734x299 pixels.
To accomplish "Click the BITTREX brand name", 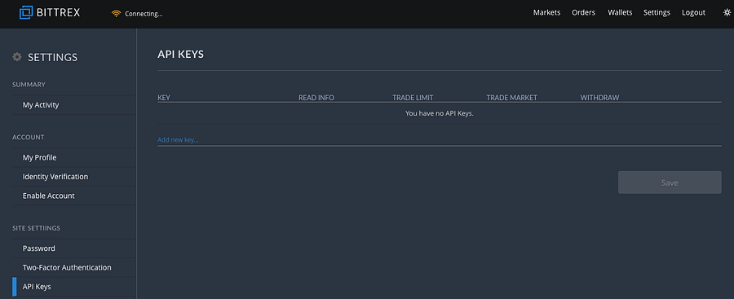I will tap(59, 13).
